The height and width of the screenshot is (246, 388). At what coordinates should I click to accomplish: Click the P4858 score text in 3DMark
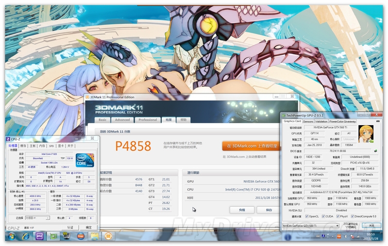(x=133, y=146)
